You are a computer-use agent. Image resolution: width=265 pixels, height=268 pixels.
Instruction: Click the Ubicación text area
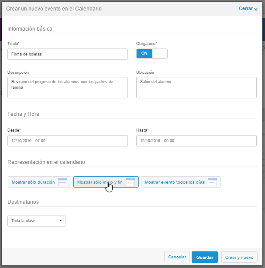click(196, 87)
